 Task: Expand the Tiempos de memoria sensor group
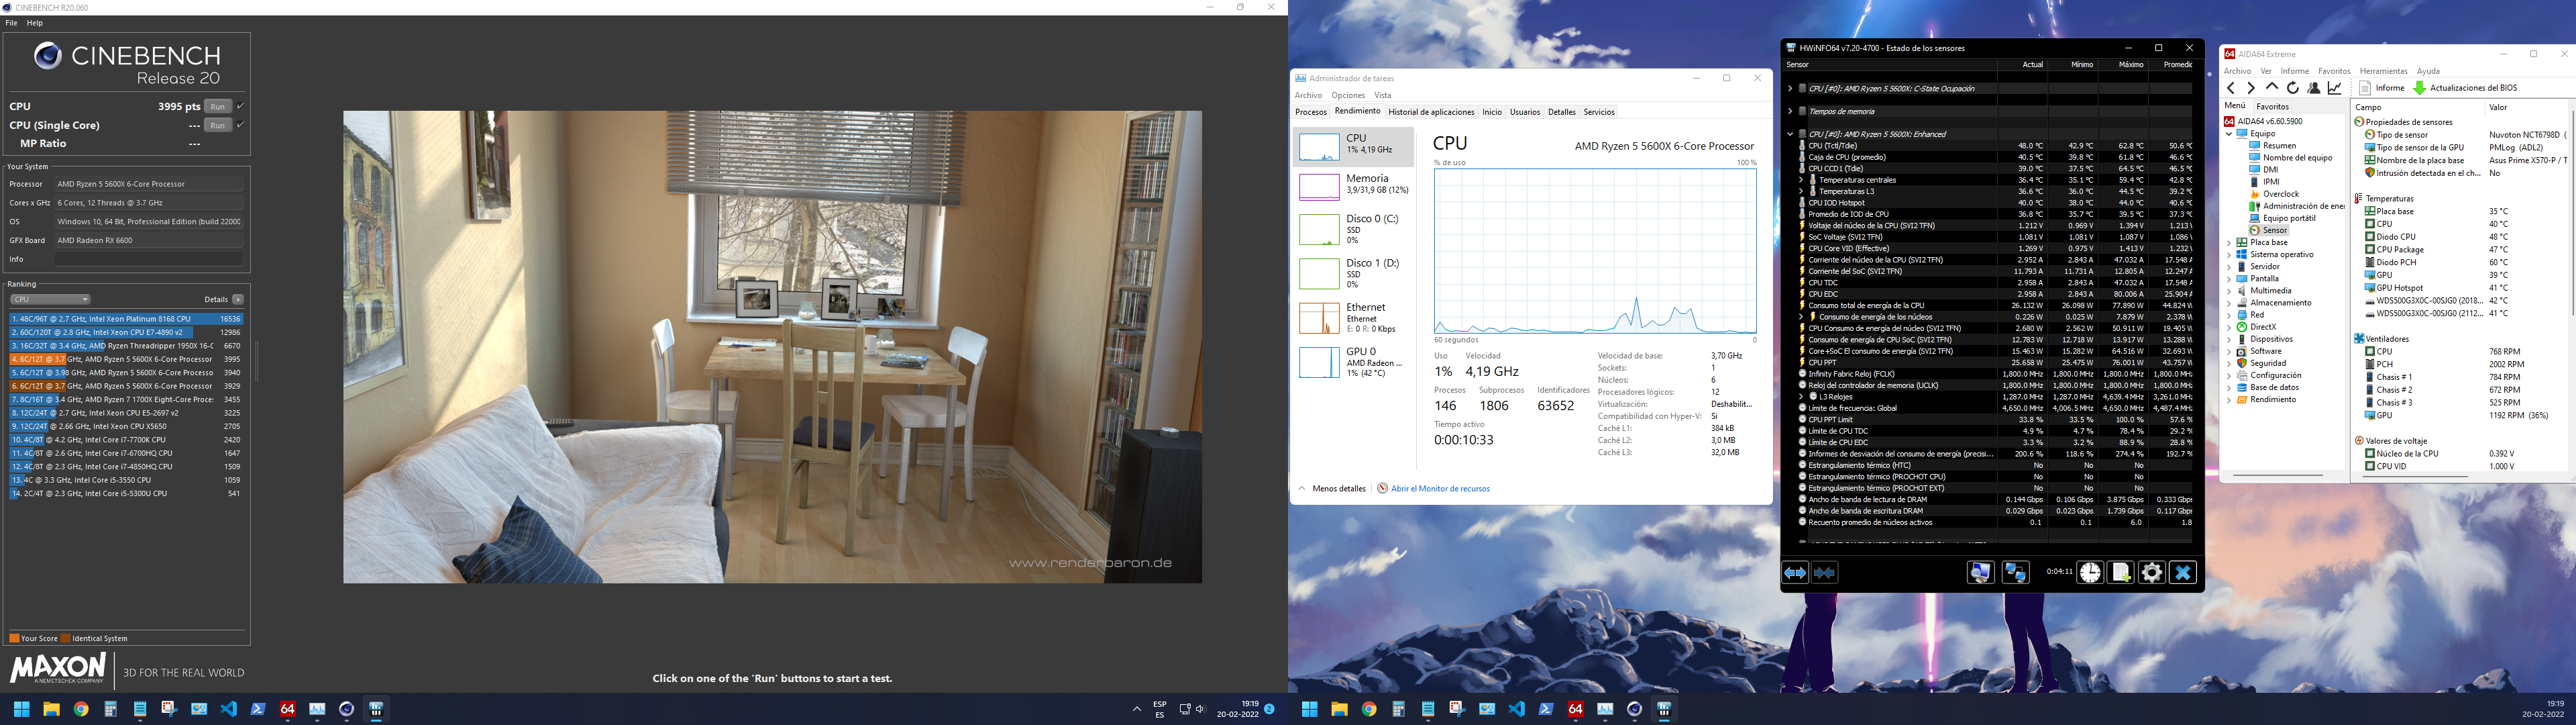point(1790,111)
